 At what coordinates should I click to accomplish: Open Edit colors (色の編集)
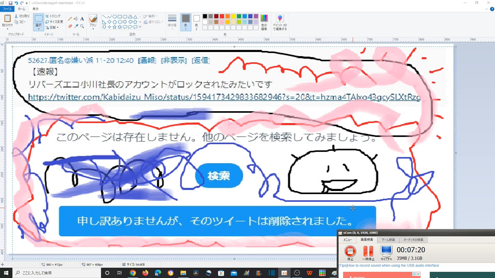tap(264, 22)
